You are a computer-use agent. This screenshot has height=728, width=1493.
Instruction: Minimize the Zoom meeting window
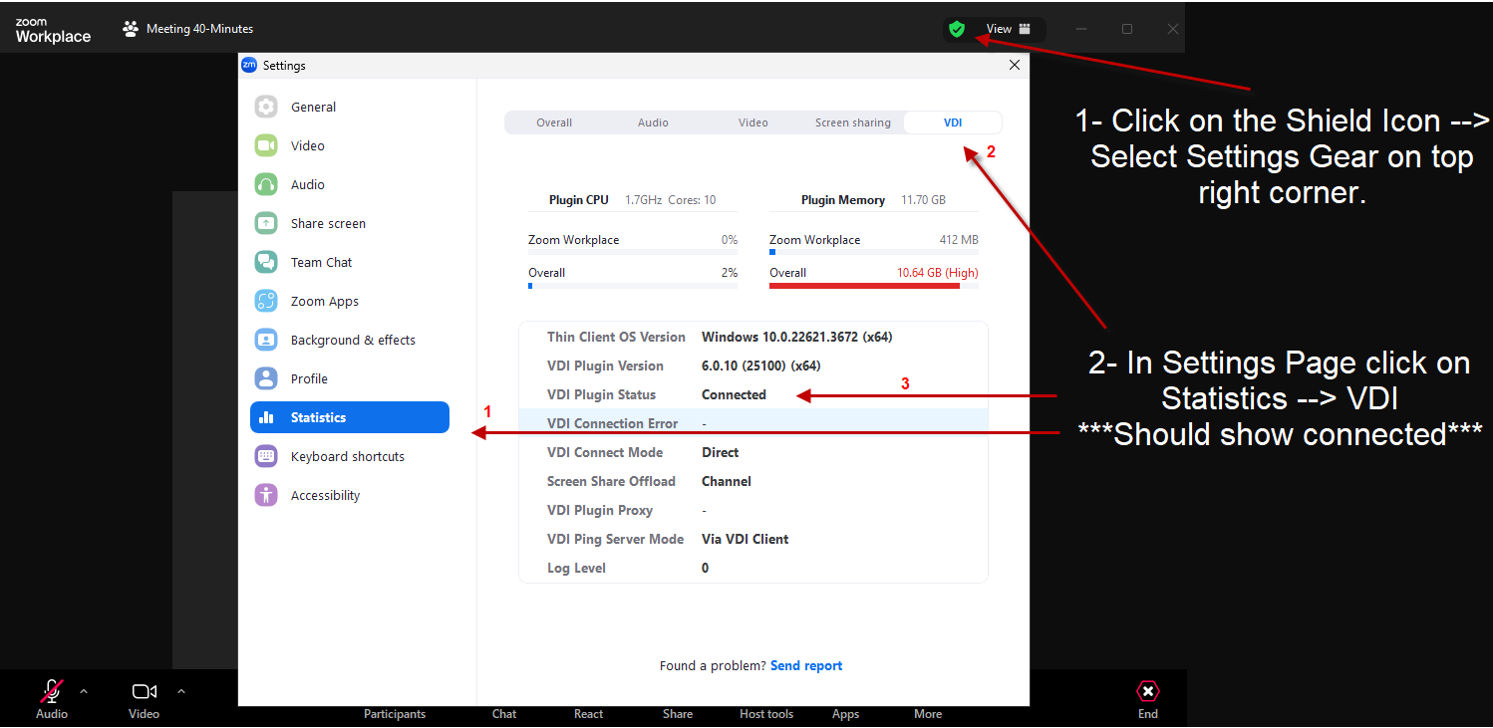pos(1081,29)
